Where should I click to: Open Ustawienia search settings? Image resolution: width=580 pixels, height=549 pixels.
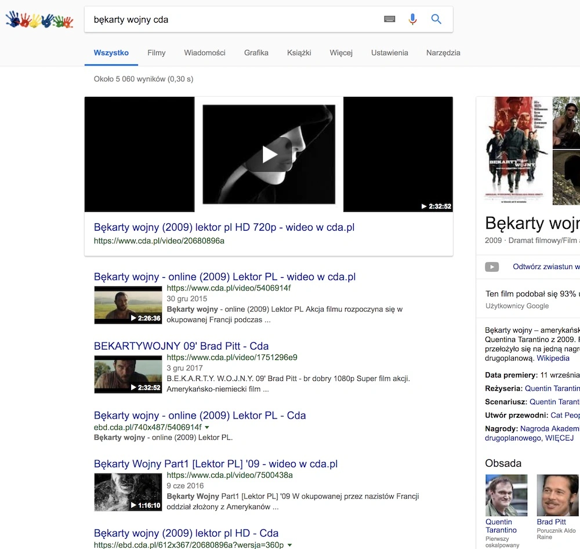[390, 53]
